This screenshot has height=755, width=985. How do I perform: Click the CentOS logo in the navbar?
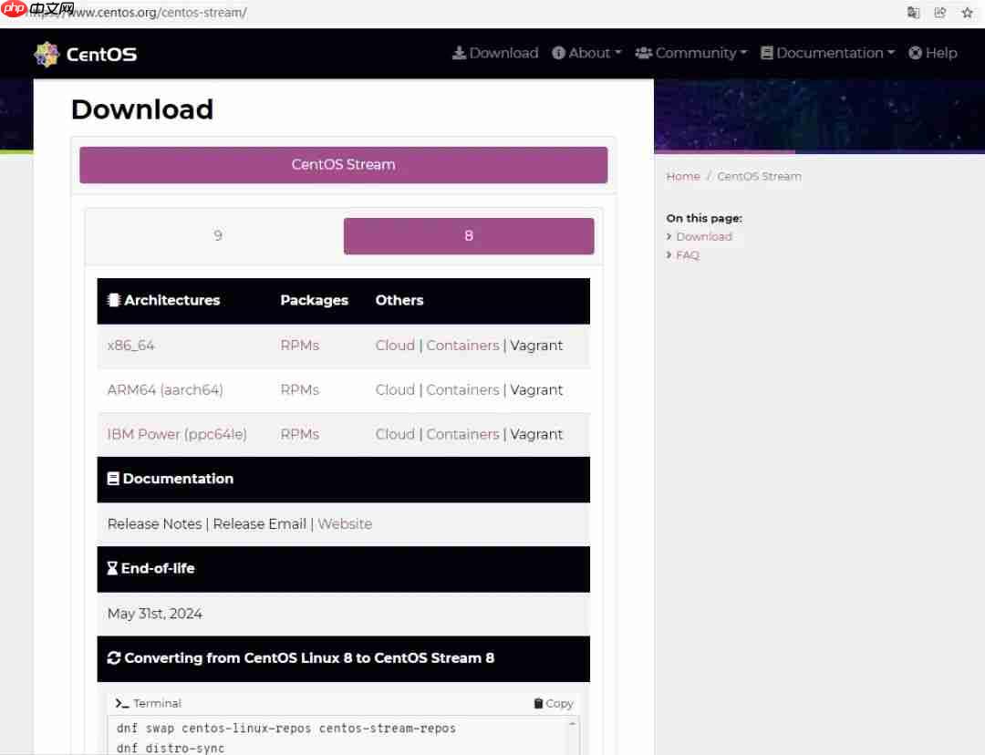point(47,53)
